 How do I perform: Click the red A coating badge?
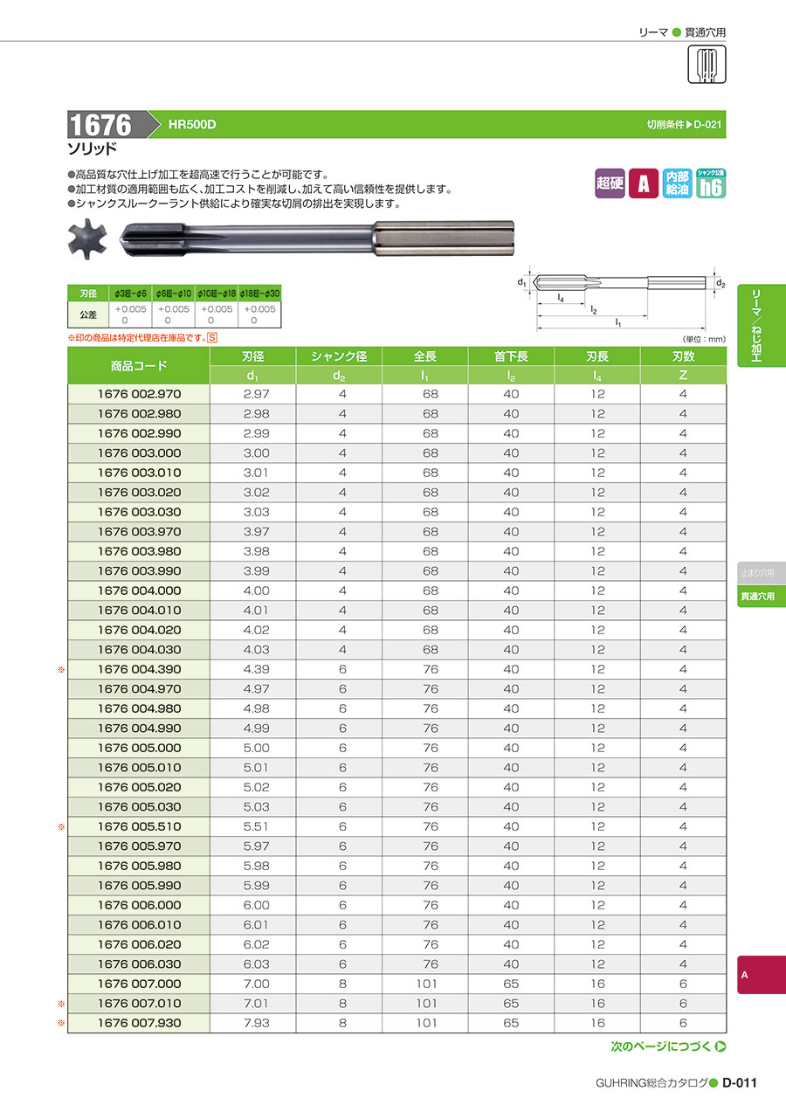[644, 183]
